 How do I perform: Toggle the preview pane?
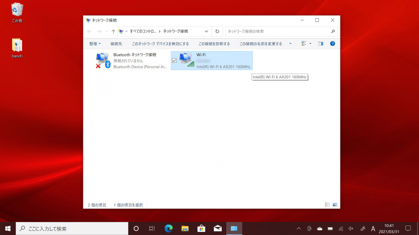(x=321, y=44)
